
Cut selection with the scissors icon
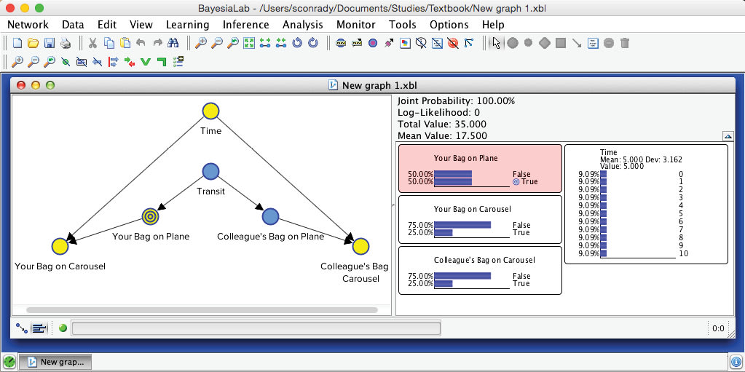92,43
